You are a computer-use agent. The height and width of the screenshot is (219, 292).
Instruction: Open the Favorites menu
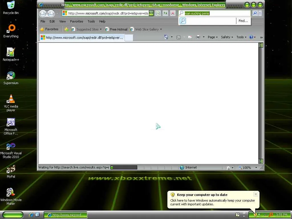pos(76,21)
